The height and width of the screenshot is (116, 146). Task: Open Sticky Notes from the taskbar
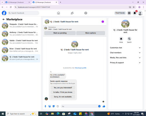click(x=80, y=114)
